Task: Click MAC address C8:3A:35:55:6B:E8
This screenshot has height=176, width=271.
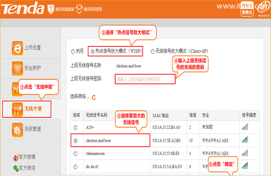Action: click(166, 153)
